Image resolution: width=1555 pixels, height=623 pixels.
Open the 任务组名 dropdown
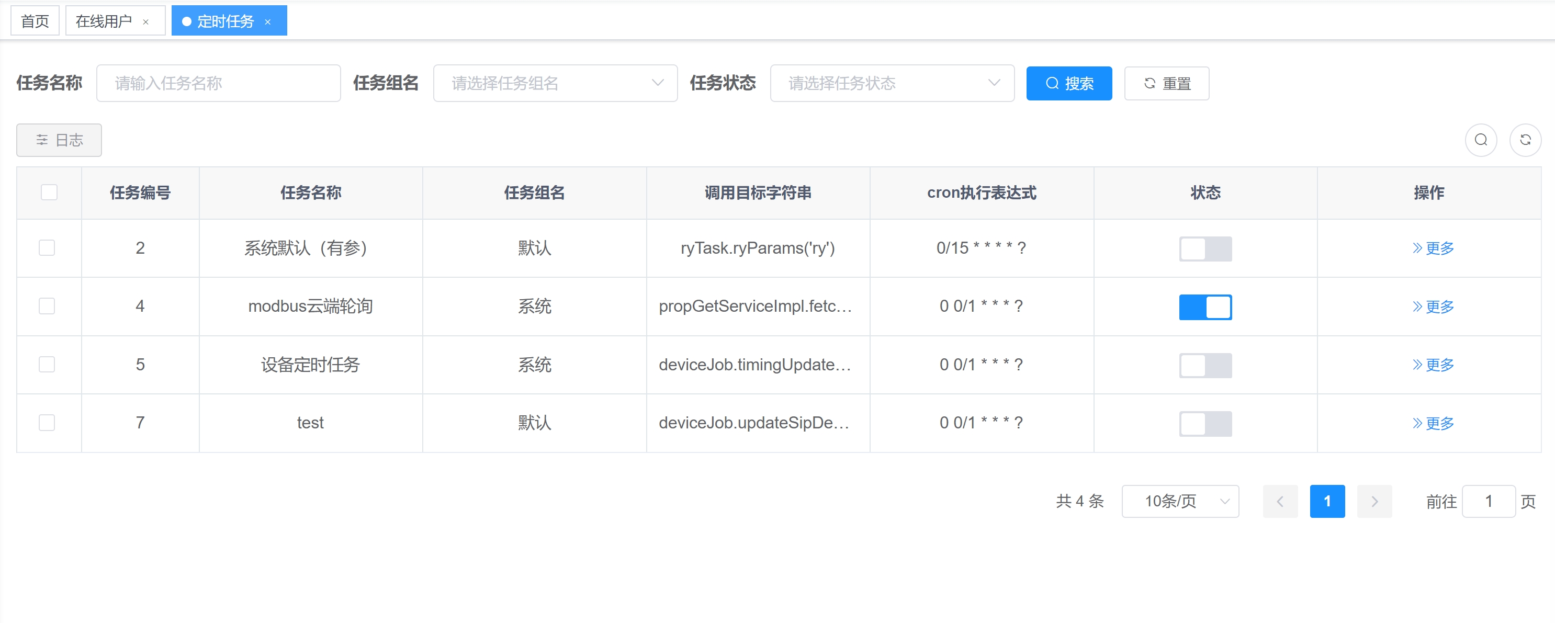(555, 83)
